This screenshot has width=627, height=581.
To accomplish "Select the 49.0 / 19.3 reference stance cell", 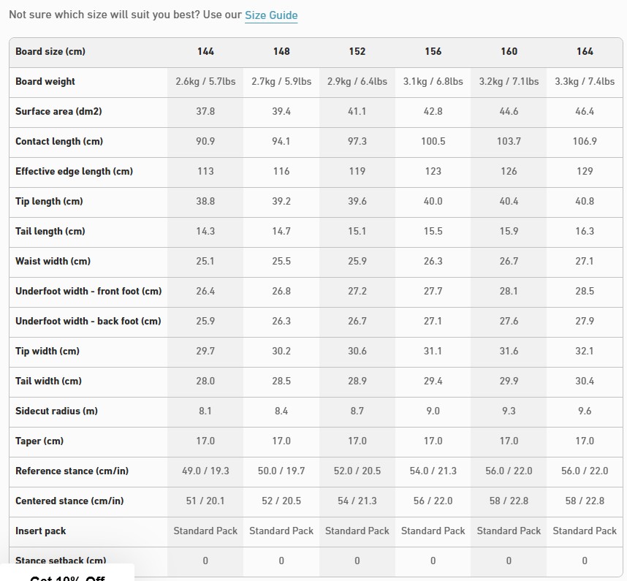I will tap(205, 471).
